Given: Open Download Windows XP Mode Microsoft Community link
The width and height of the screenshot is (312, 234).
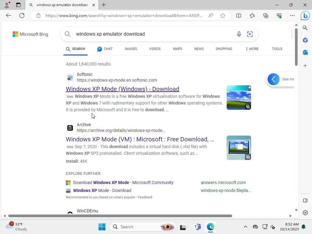Looking at the screenshot, I should pos(123,183).
